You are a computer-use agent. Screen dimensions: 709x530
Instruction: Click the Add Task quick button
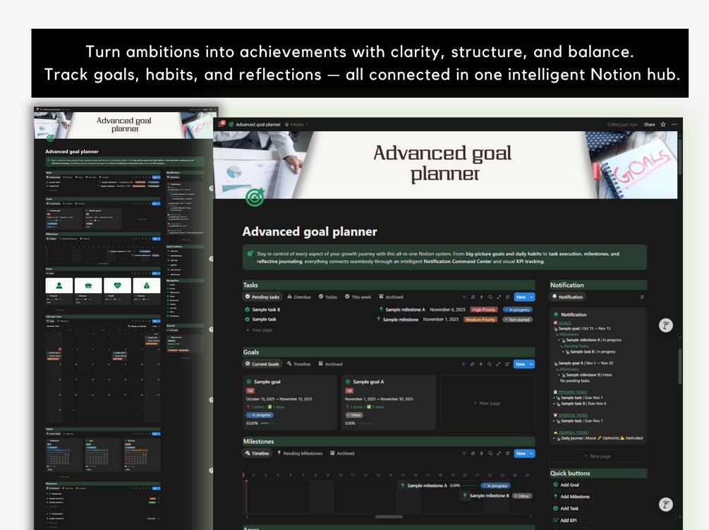[x=566, y=508]
